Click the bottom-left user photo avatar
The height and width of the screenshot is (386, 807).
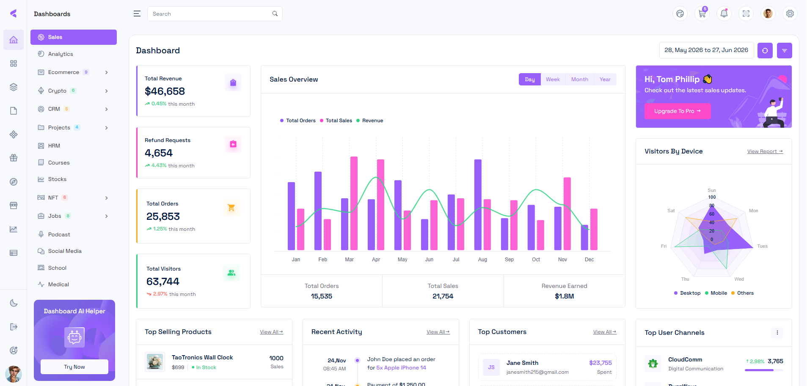(x=14, y=374)
